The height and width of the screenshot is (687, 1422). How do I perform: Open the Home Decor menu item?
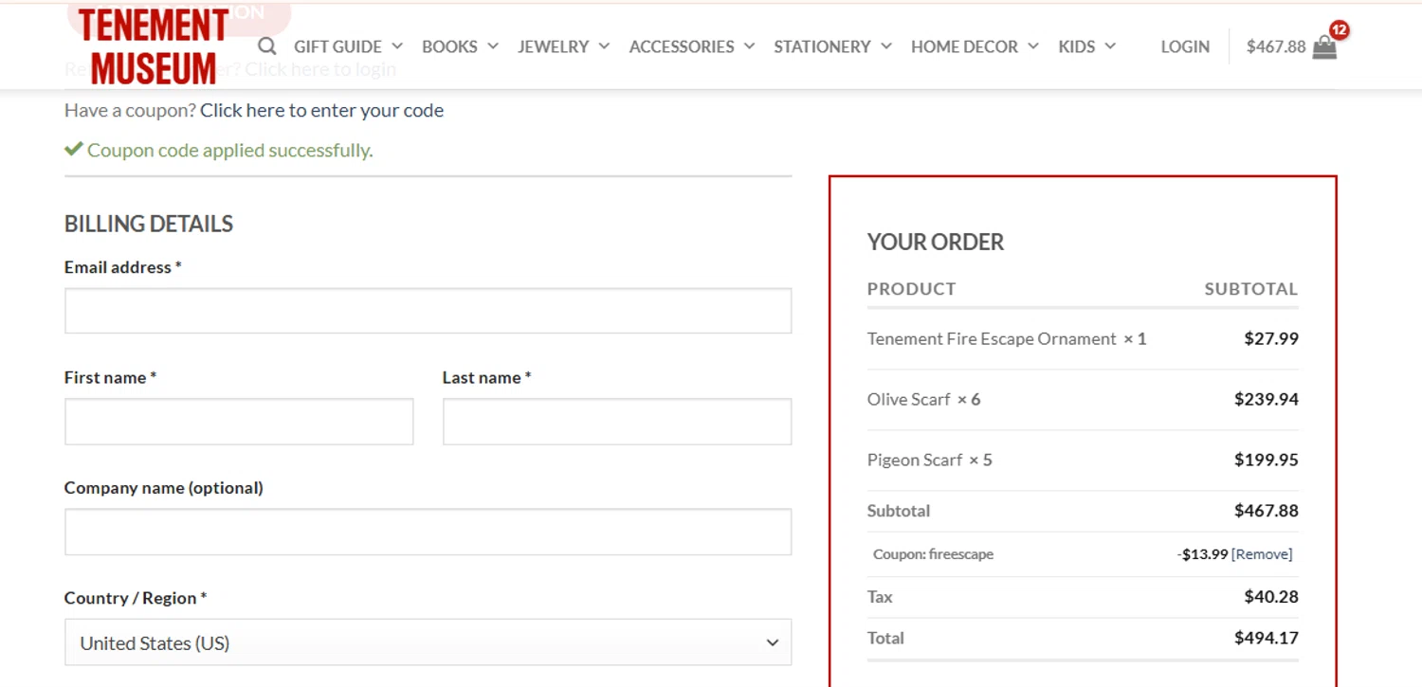[964, 46]
